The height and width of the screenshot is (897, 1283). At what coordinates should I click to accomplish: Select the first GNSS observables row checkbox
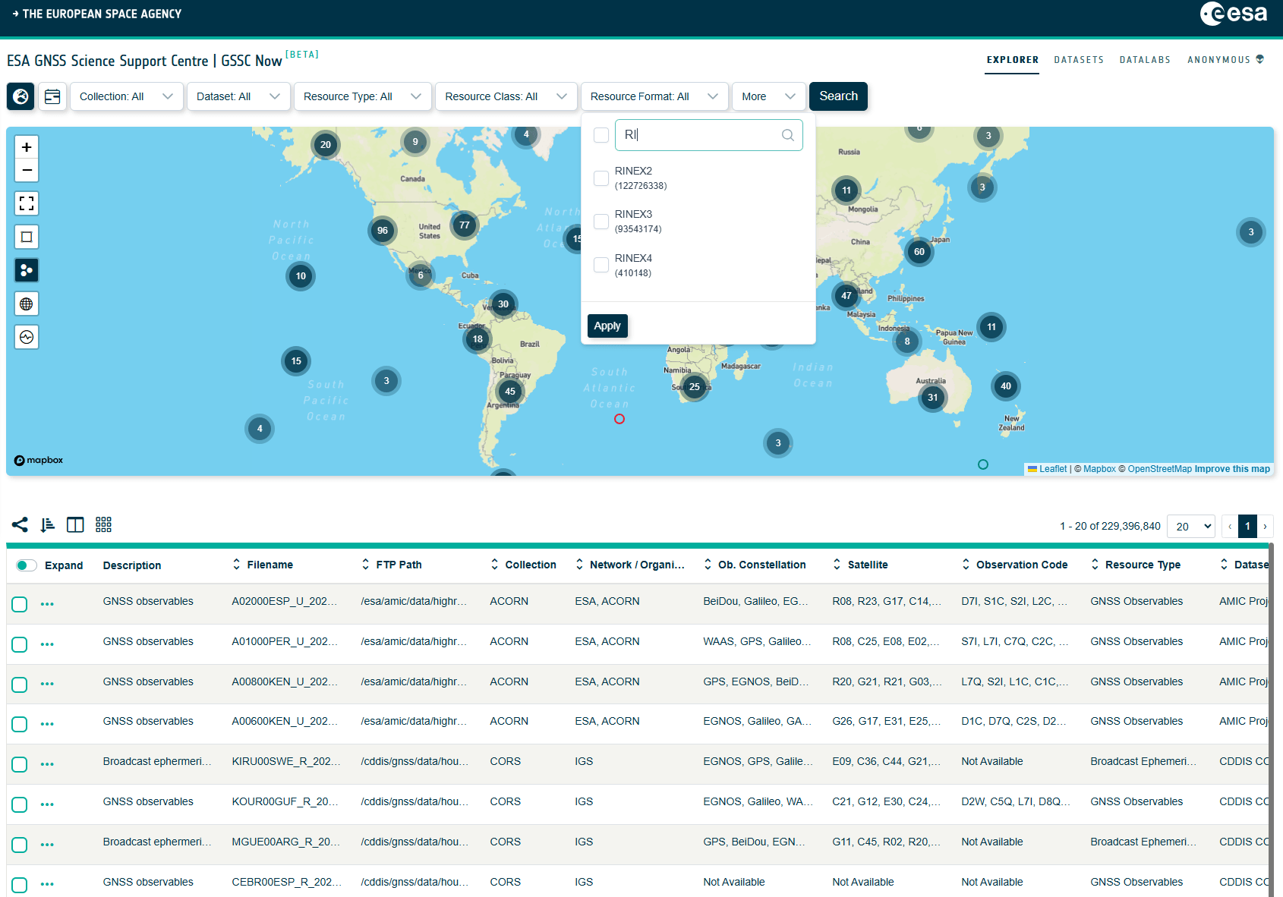(x=19, y=604)
